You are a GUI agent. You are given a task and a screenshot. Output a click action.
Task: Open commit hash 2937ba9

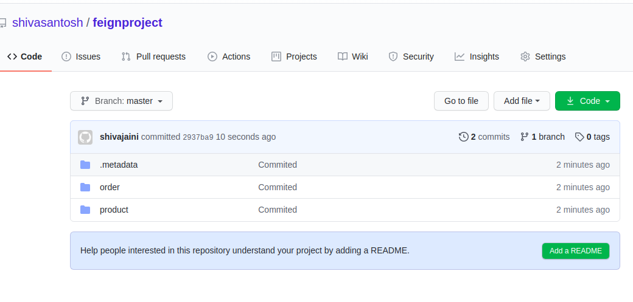click(198, 137)
